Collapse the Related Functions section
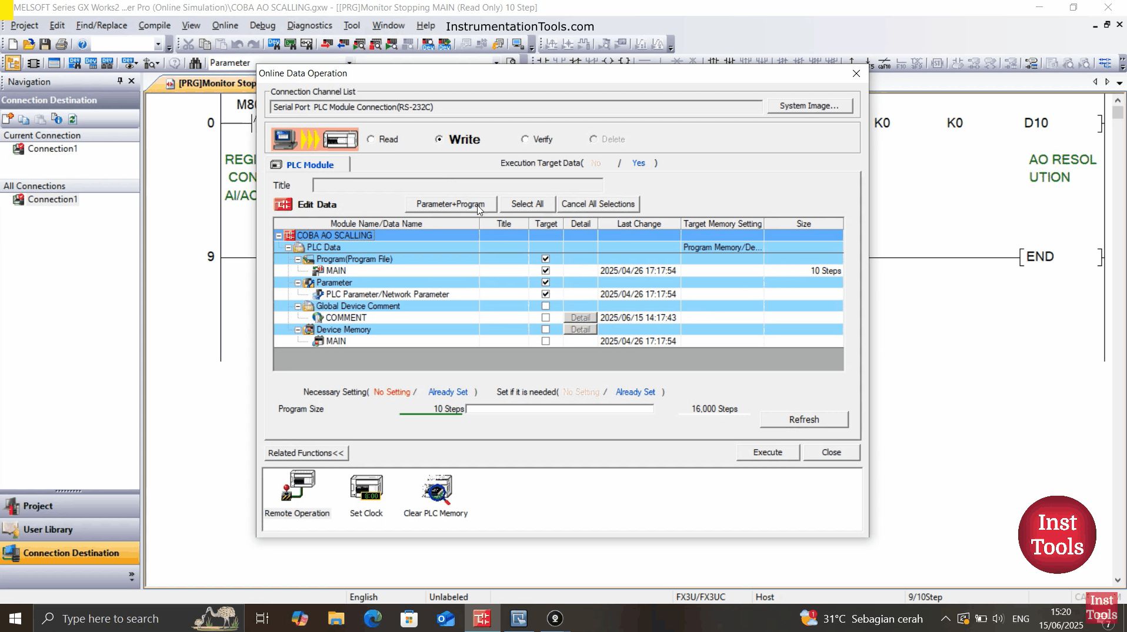This screenshot has height=632, width=1127. coord(306,453)
